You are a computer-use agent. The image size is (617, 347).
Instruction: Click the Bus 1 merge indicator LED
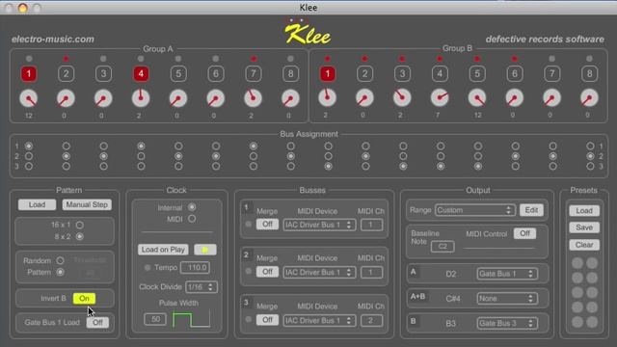point(248,225)
